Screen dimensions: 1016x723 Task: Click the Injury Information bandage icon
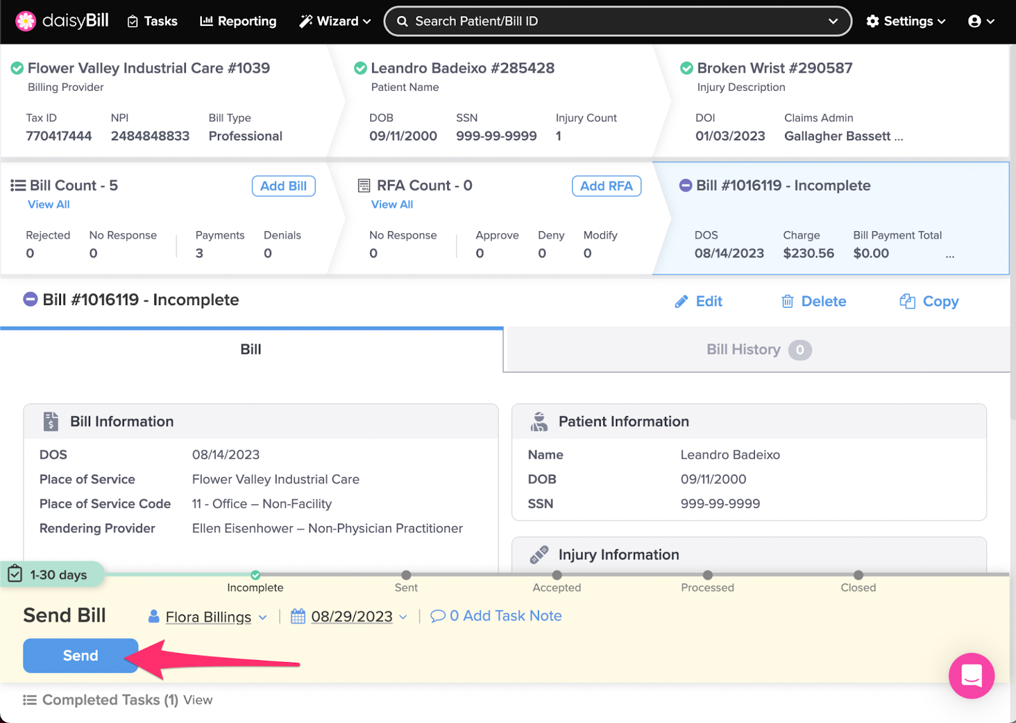(x=539, y=555)
